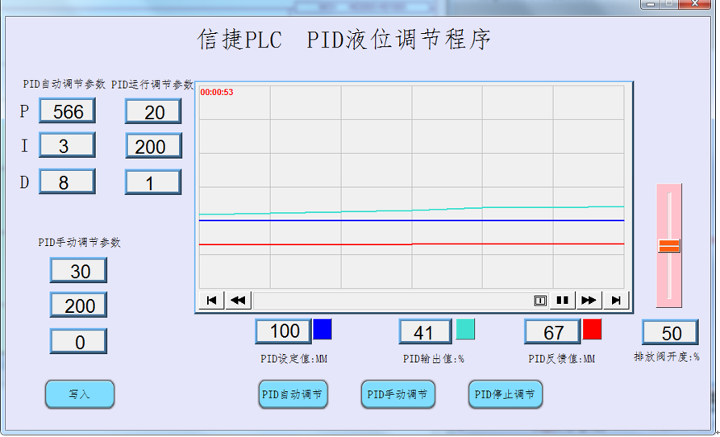Click the 排放阀开度 field showing 50
Viewport: 720px width, 437px height.
[x=670, y=333]
